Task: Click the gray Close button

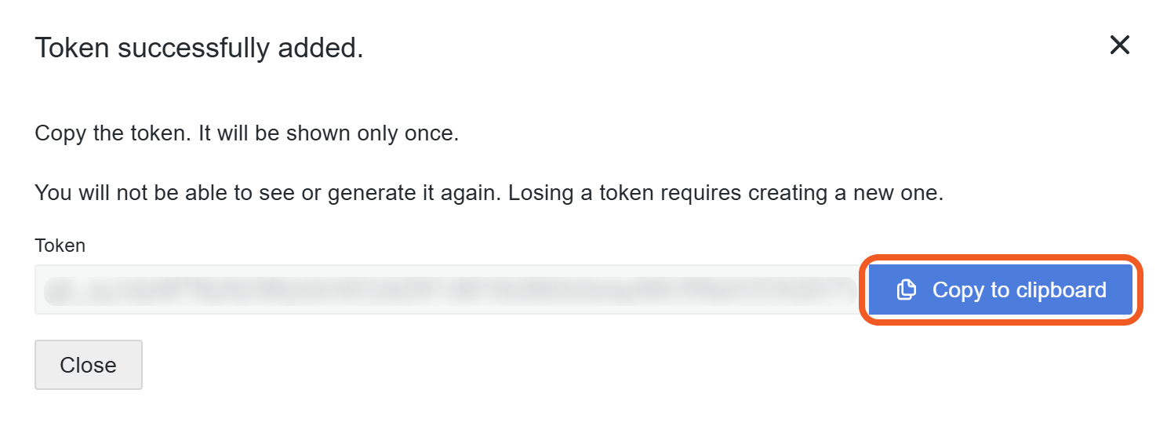Action: point(88,365)
